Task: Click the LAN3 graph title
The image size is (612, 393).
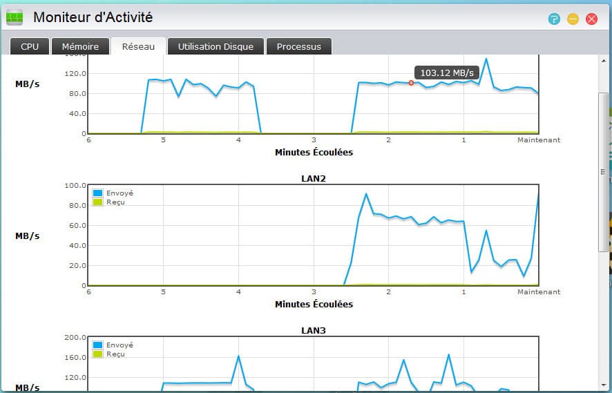Action: click(314, 330)
